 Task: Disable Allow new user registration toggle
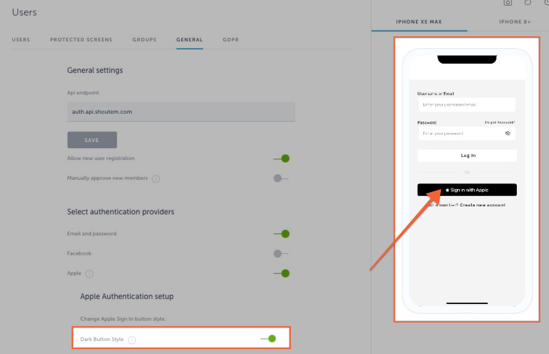click(282, 159)
